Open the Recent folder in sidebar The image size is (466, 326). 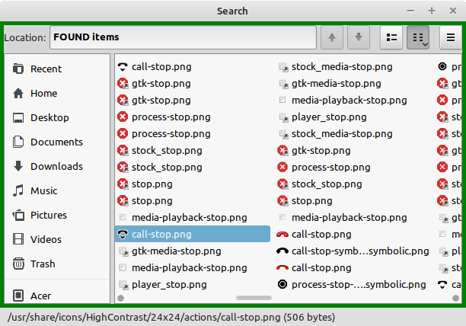click(x=56, y=69)
